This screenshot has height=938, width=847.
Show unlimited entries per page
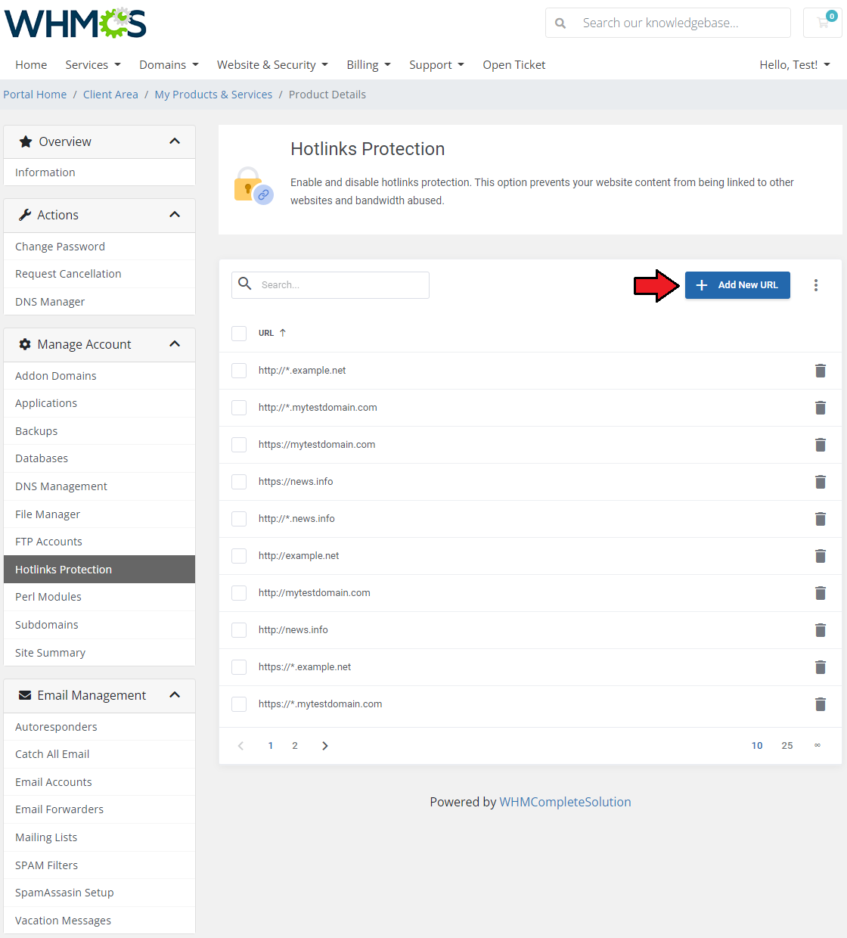(x=818, y=746)
